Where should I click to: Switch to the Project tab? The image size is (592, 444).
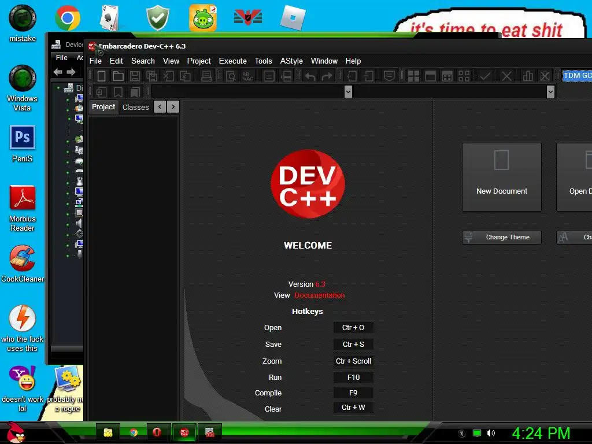(x=103, y=107)
